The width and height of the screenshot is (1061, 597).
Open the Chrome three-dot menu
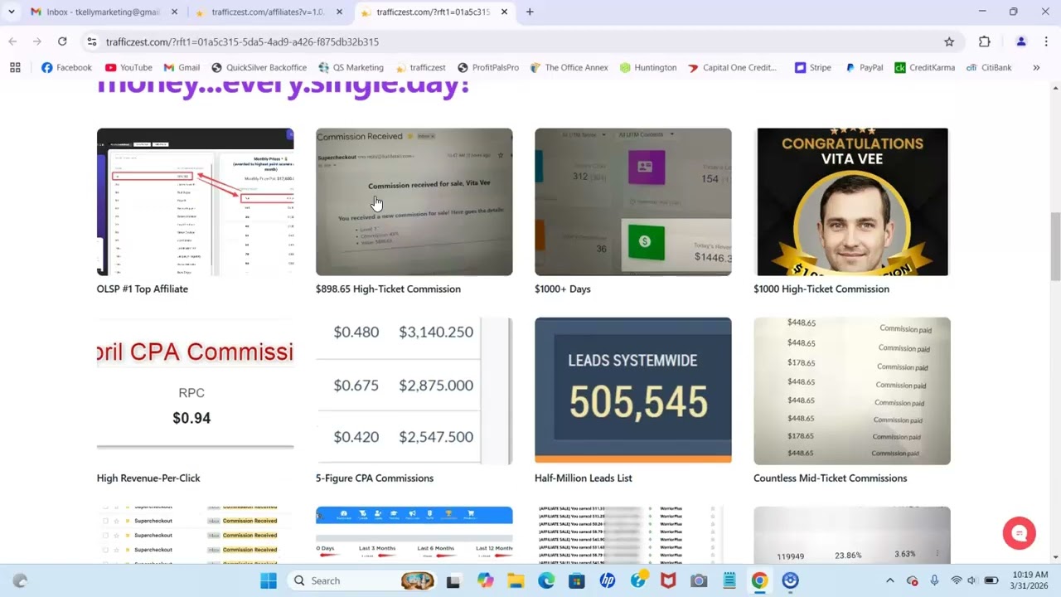pos(1046,41)
